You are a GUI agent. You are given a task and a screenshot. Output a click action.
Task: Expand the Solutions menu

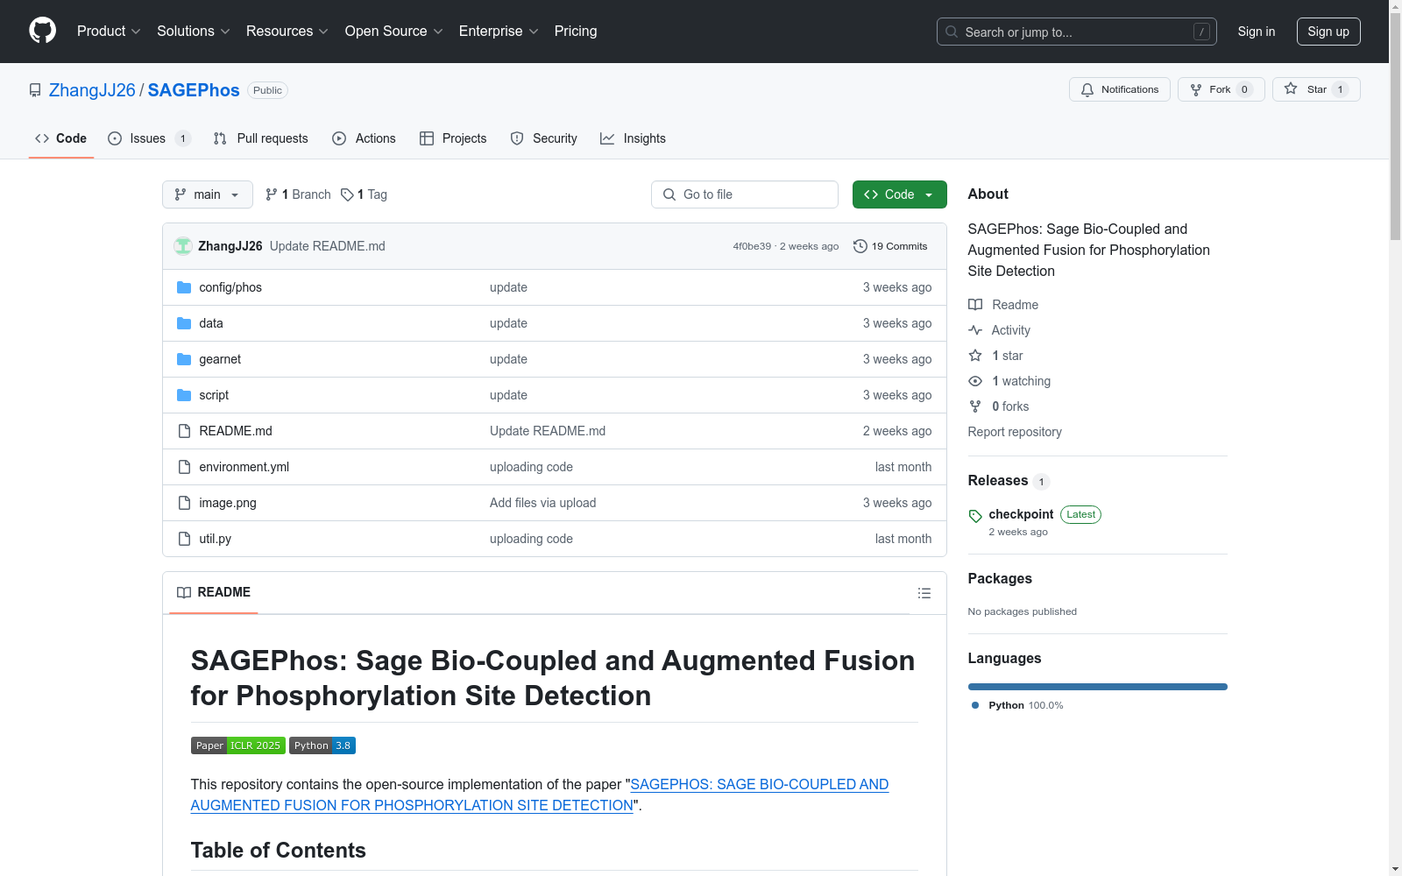[x=194, y=31]
